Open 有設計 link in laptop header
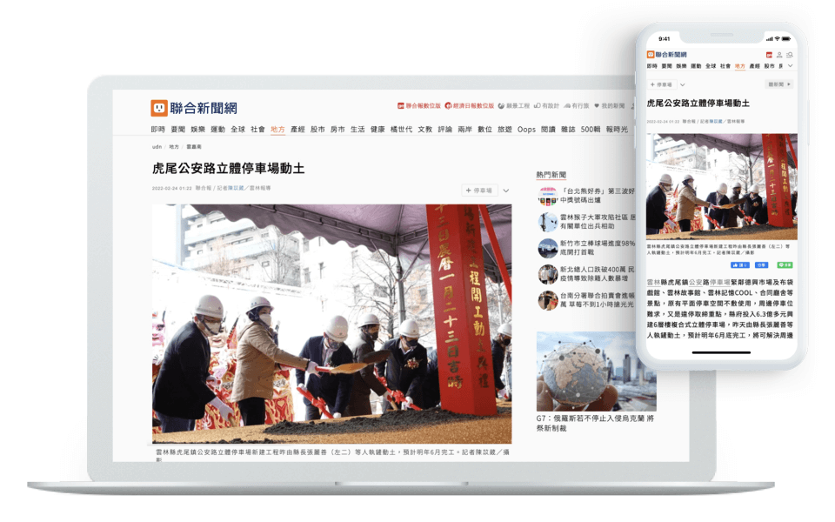This screenshot has width=835, height=522. click(x=546, y=105)
